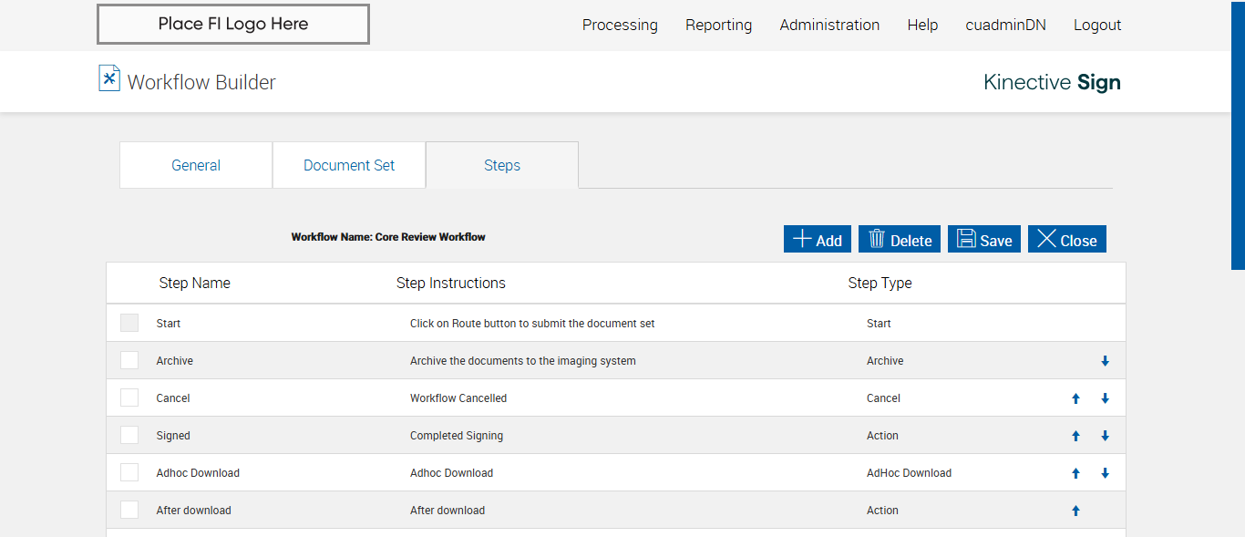The width and height of the screenshot is (1245, 537).
Task: Save the workflow steps
Action: pos(983,239)
